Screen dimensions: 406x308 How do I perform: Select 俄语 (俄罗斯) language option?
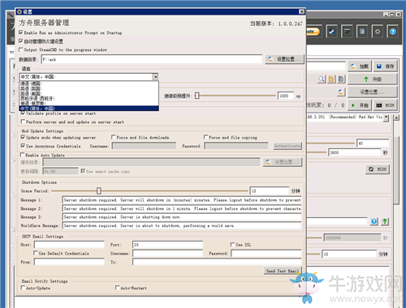(x=89, y=103)
